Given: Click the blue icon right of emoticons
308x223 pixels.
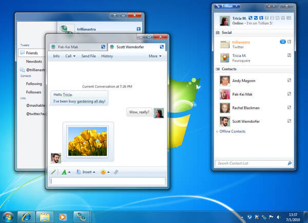Looking at the screenshot, I should click(x=116, y=172).
